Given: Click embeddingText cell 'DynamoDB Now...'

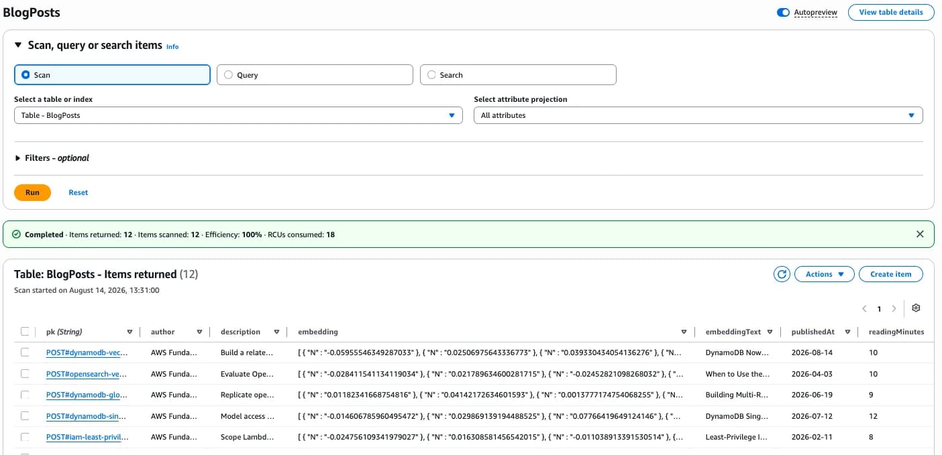Looking at the screenshot, I should pos(737,352).
